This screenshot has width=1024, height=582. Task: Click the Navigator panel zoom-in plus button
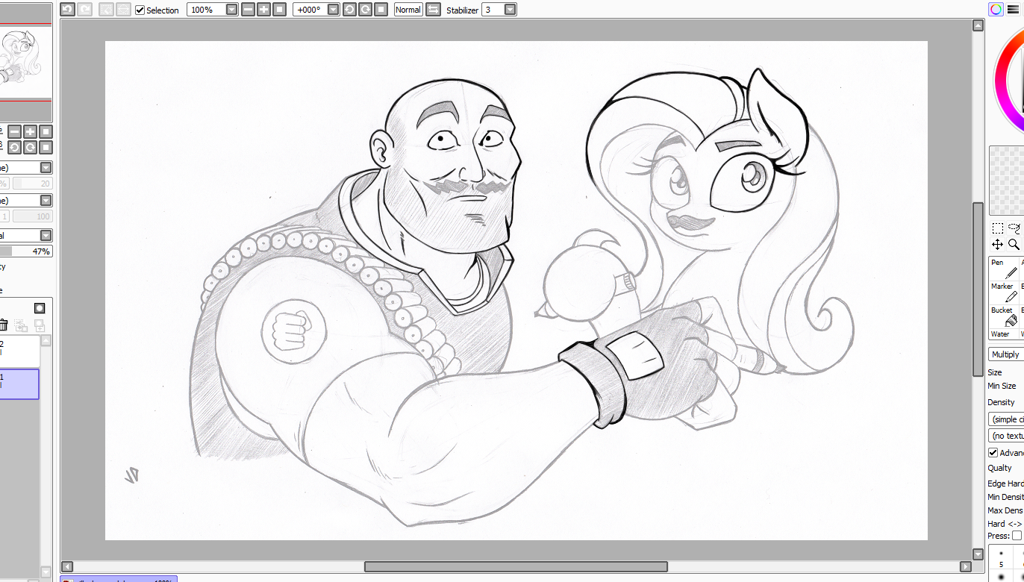[30, 132]
